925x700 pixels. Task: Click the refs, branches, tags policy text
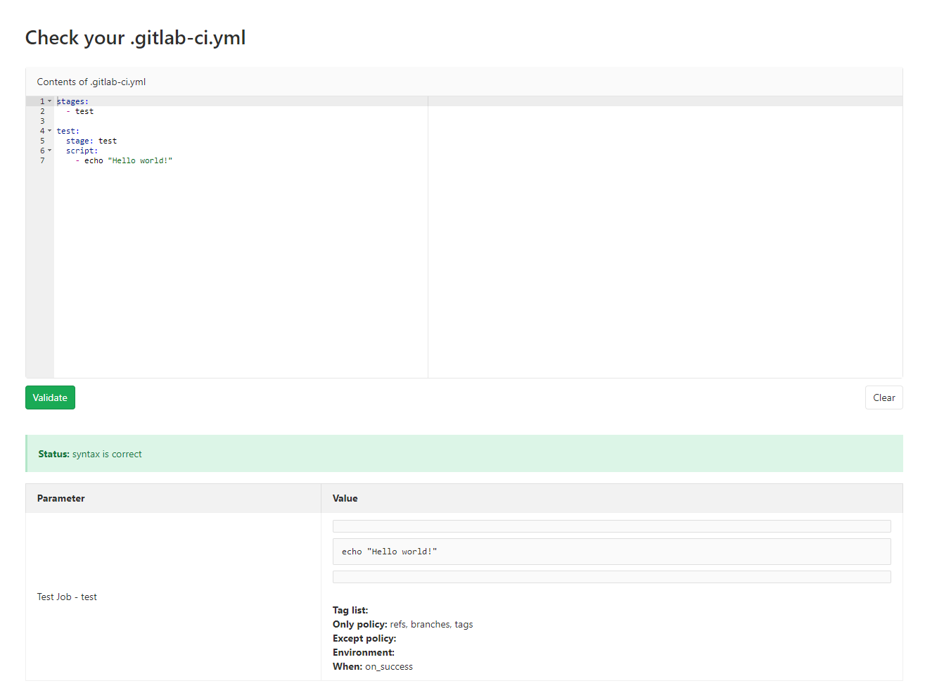tap(430, 624)
